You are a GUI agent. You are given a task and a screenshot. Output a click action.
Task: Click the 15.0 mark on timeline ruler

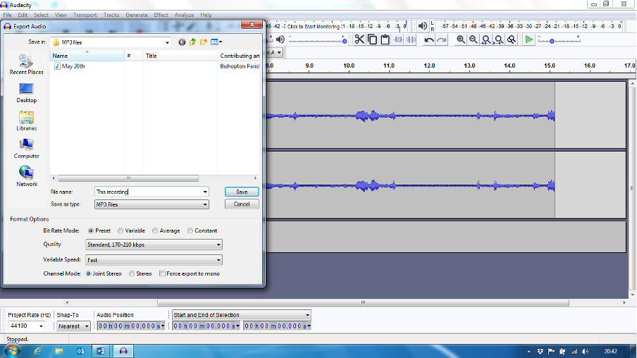coord(550,66)
